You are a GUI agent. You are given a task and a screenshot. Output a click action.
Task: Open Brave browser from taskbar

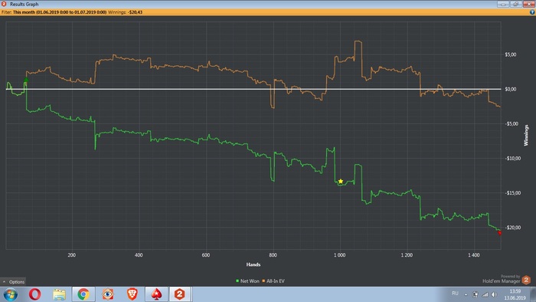point(132,294)
